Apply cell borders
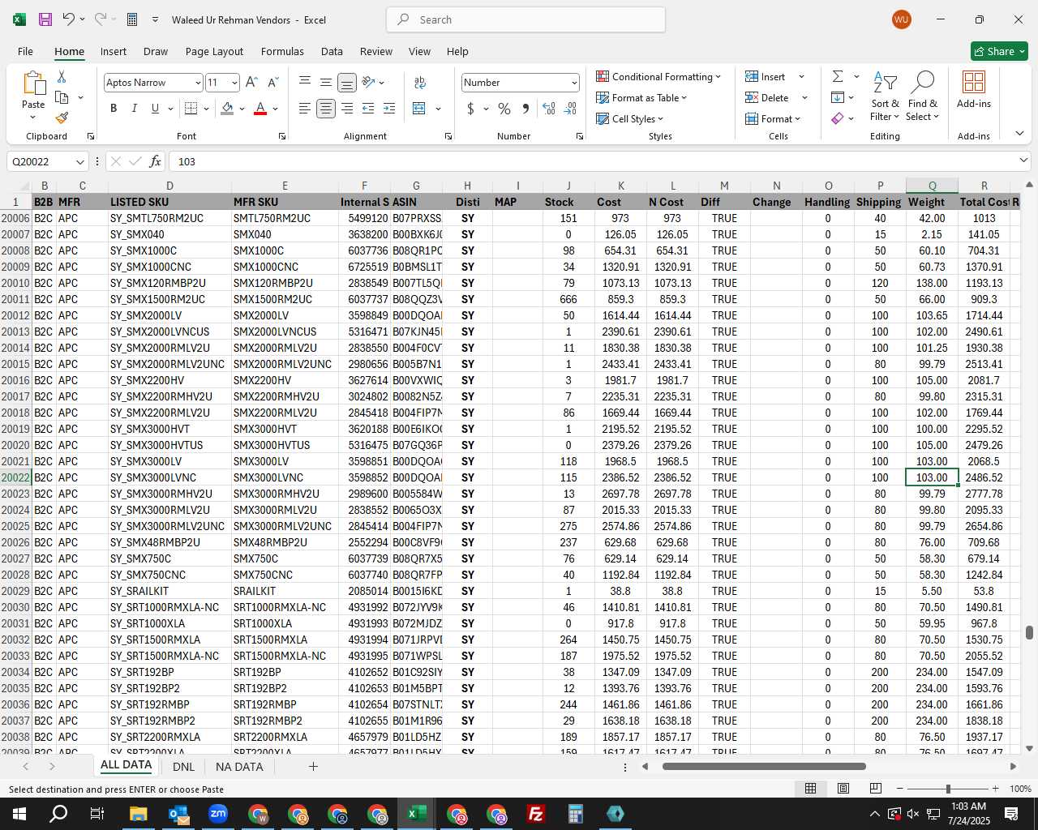1038x830 pixels. click(191, 109)
